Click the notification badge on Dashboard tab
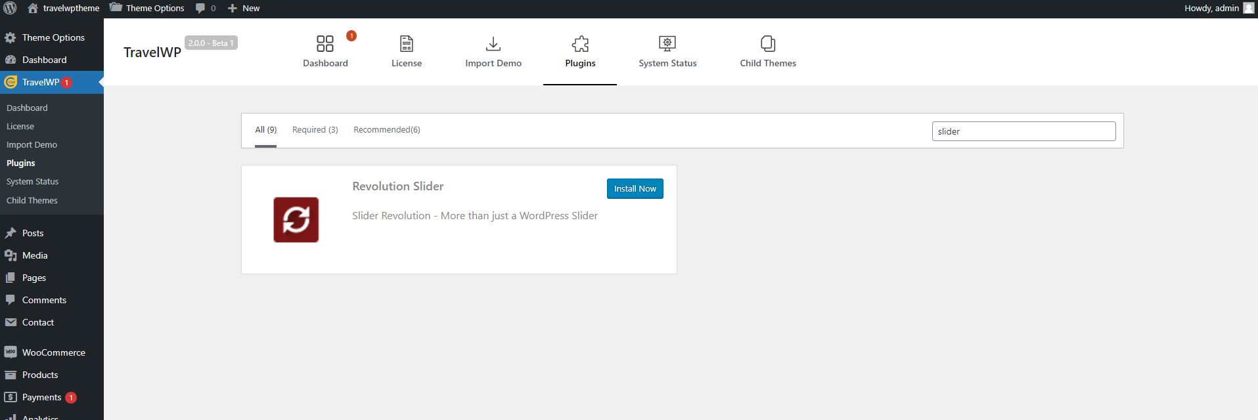This screenshot has width=1258, height=420. (x=351, y=35)
